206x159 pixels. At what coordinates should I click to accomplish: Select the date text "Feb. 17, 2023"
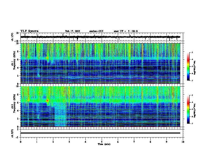(x=73, y=31)
